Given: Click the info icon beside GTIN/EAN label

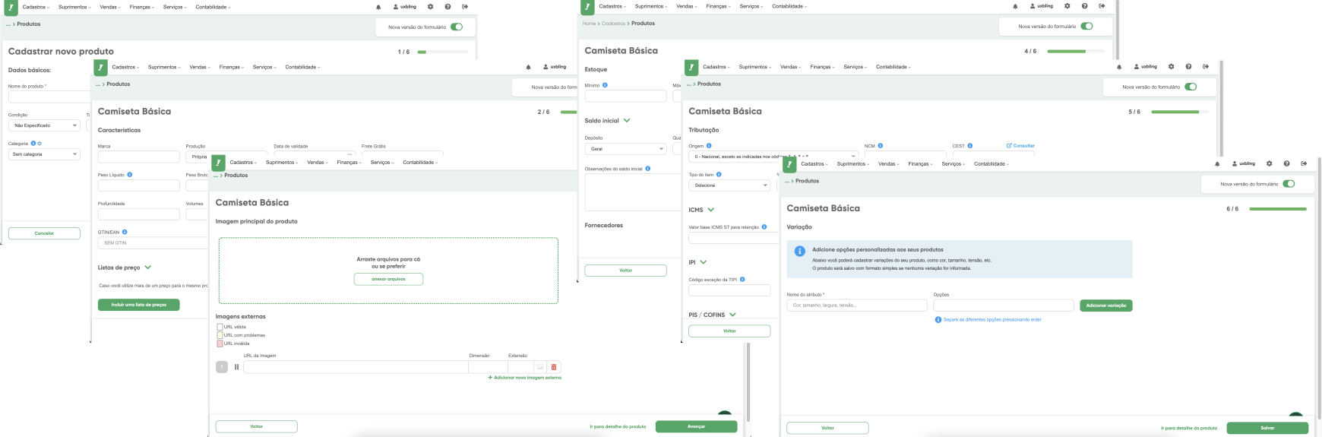Looking at the screenshot, I should point(125,232).
